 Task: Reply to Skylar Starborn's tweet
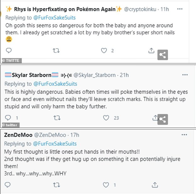point(8,118)
